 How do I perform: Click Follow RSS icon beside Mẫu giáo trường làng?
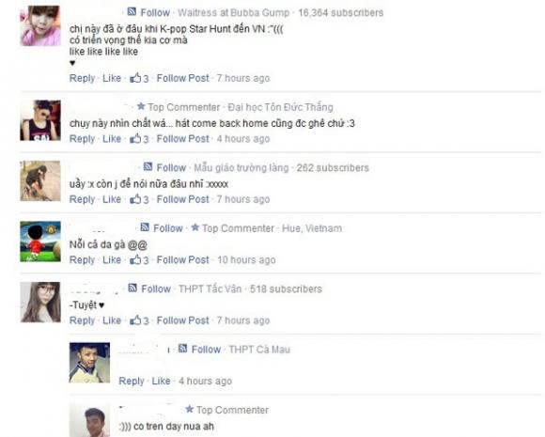[x=148, y=167]
